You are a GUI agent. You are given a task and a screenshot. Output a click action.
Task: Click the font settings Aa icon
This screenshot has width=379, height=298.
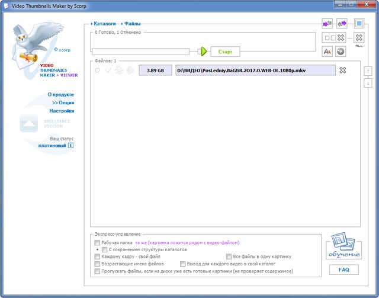click(327, 52)
